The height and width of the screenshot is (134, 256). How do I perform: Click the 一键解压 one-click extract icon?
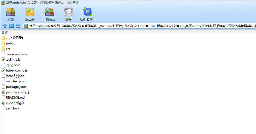(49, 12)
